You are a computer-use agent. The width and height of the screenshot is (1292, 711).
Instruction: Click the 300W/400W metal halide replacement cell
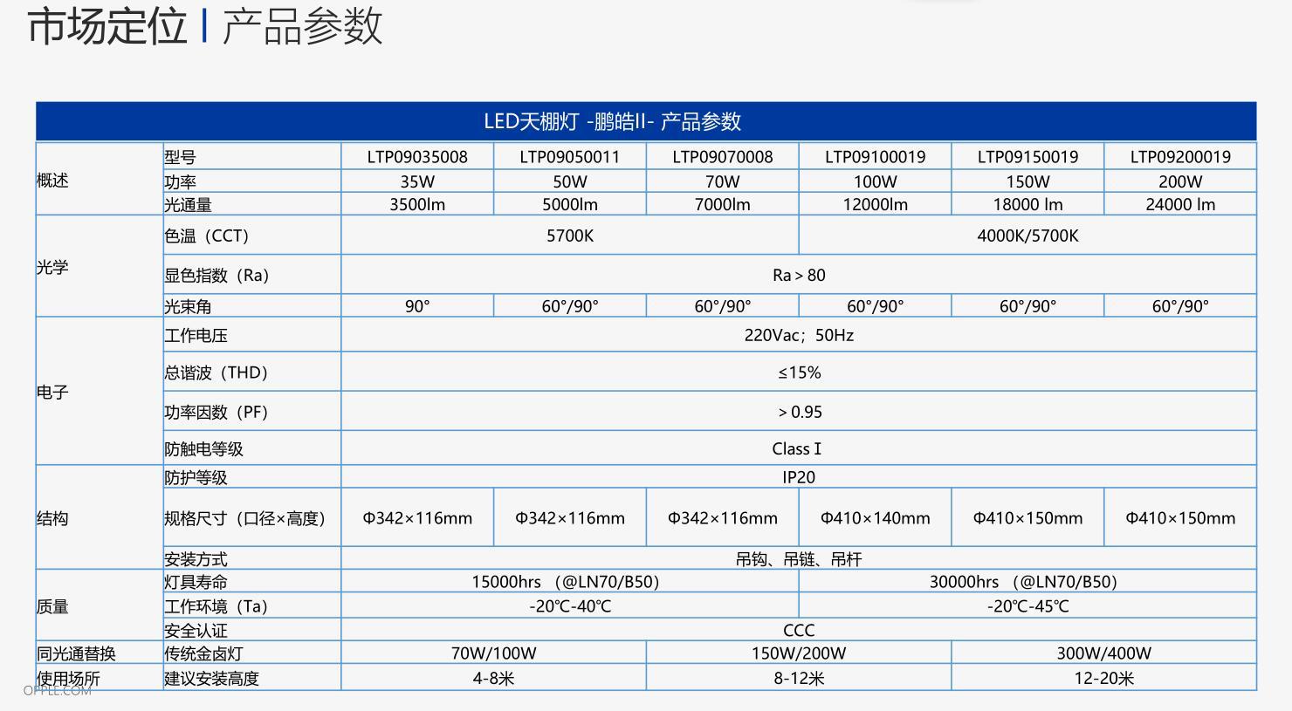point(1103,653)
